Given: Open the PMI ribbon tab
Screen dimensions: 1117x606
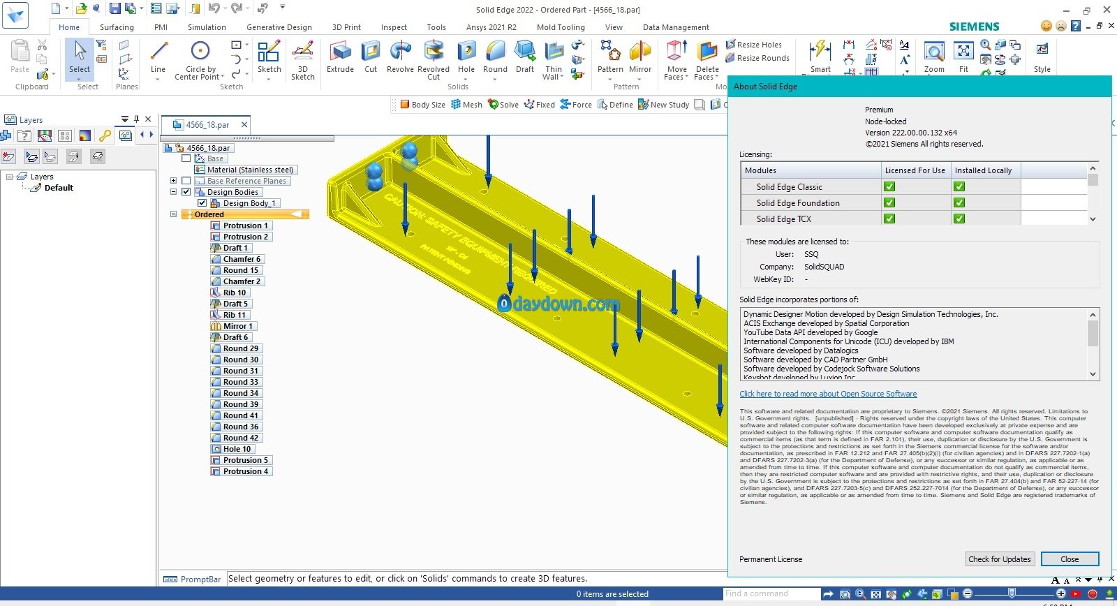Looking at the screenshot, I should (161, 27).
